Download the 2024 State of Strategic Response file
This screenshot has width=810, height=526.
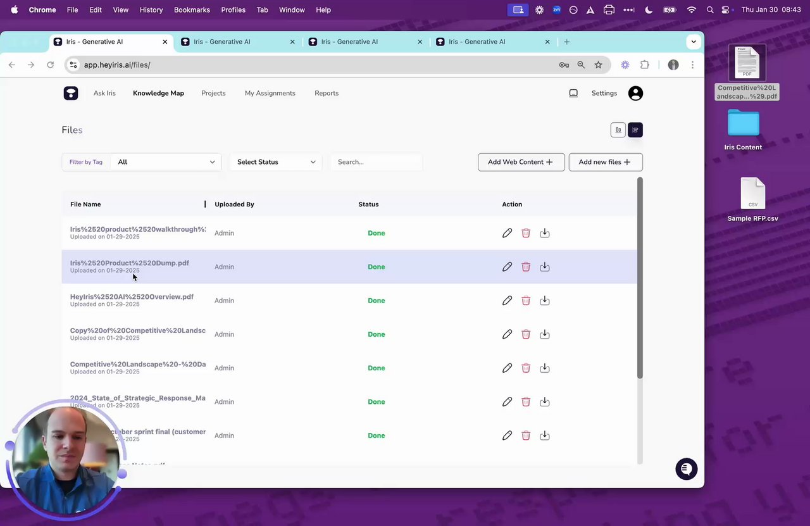point(545,402)
